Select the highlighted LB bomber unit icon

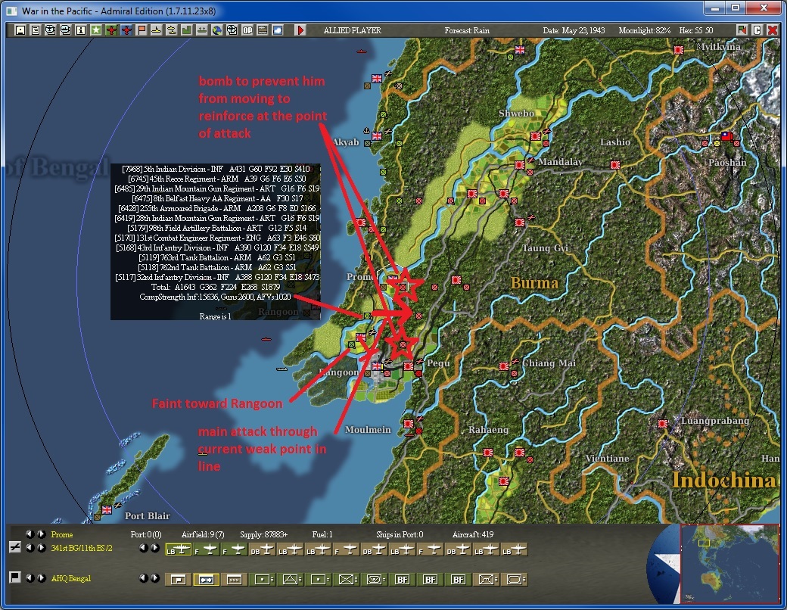click(178, 549)
